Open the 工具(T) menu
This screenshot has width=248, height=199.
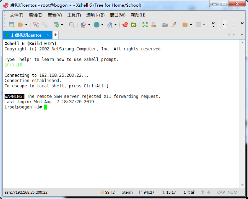pyautogui.click(x=74, y=15)
